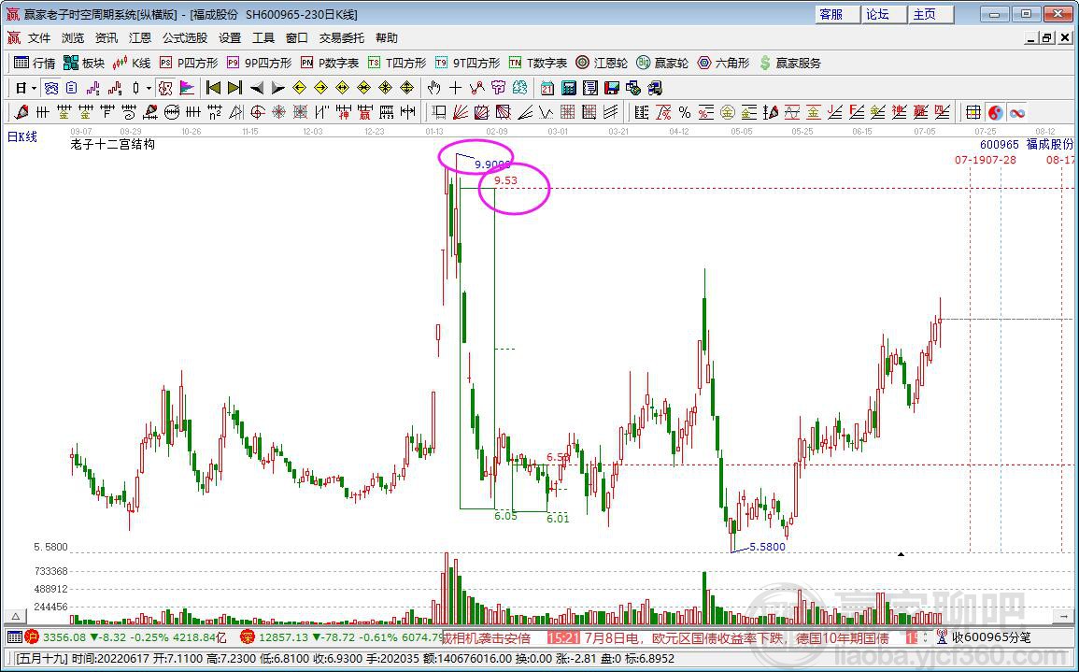Image resolution: width=1079 pixels, height=672 pixels.
Task: Click the red floppy disk save icon
Action: point(611,88)
